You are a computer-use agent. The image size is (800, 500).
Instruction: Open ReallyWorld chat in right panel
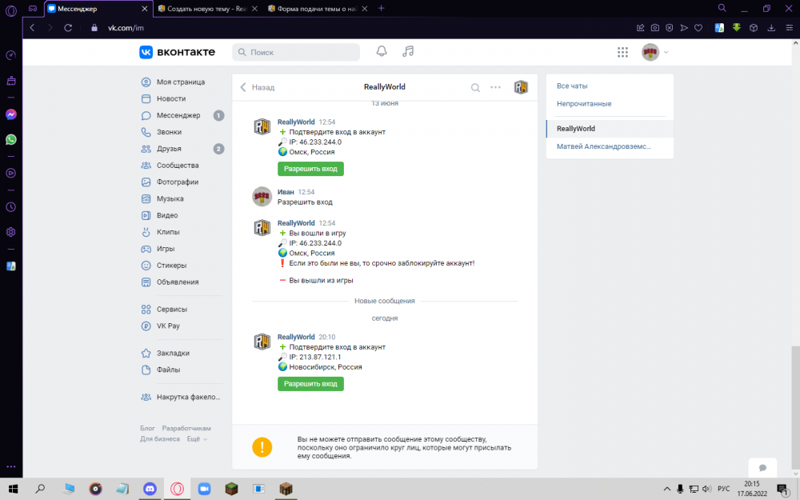click(610, 129)
